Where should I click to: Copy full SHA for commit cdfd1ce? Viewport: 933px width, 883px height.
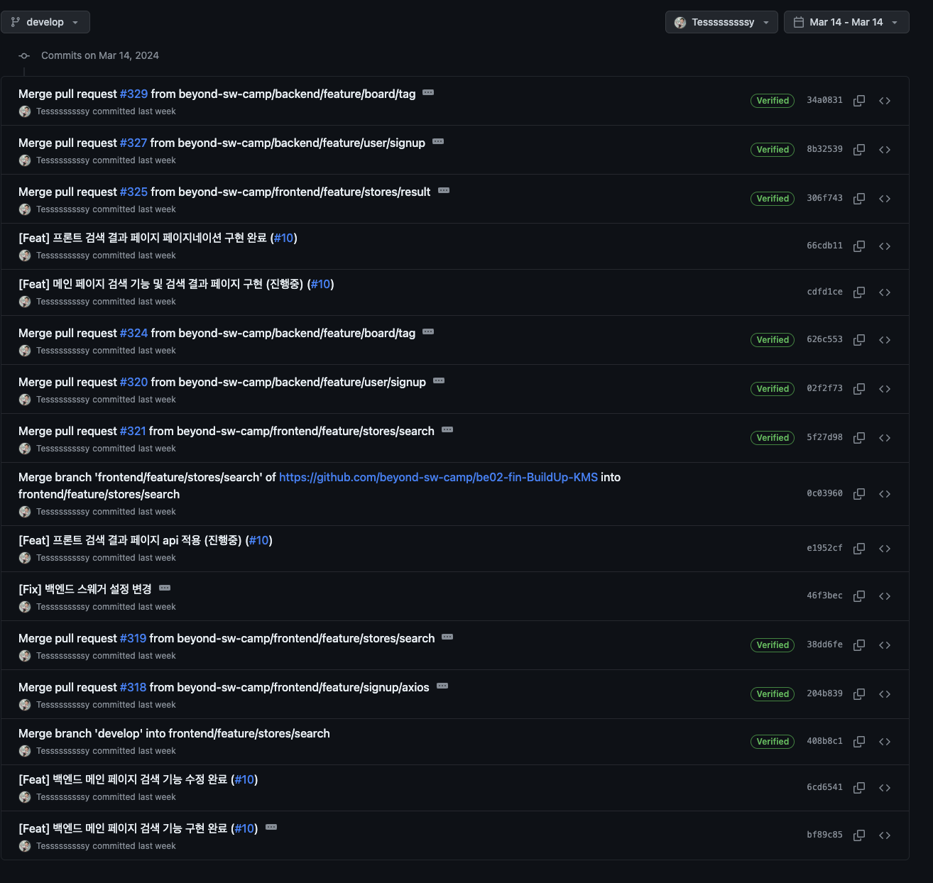(859, 292)
